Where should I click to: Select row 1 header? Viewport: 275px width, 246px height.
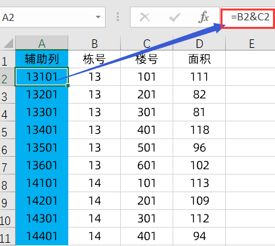(x=7, y=59)
